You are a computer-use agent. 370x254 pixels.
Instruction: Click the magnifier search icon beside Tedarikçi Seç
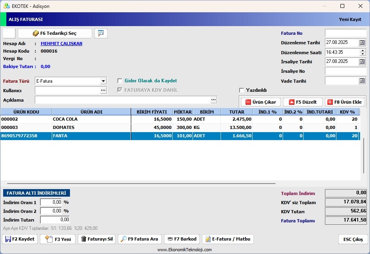point(101,33)
